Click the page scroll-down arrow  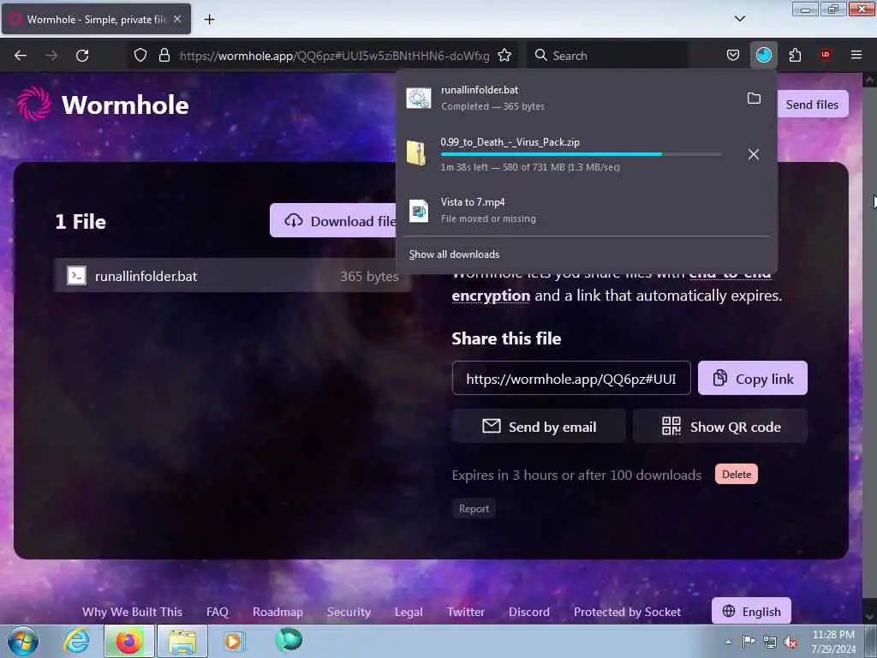pos(869,617)
